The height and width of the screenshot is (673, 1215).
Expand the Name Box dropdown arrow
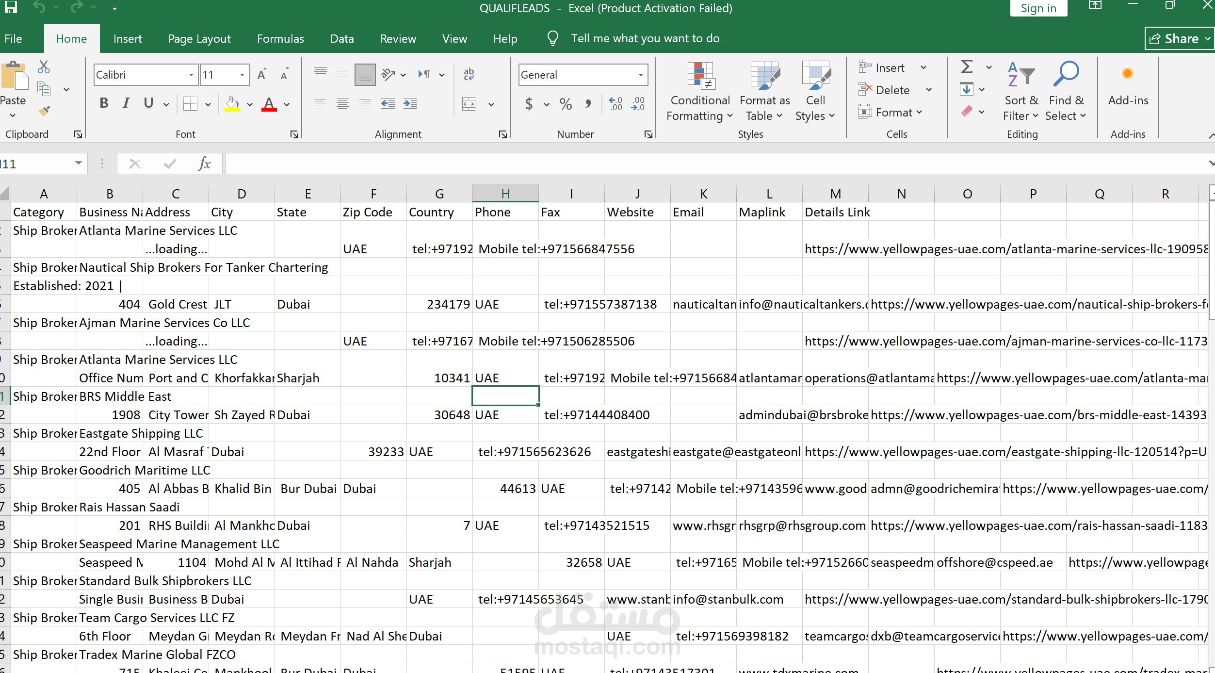(78, 164)
